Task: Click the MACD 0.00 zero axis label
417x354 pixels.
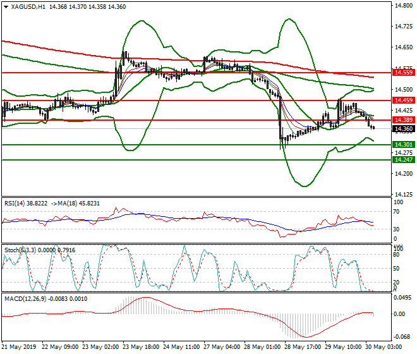Action: (399, 314)
